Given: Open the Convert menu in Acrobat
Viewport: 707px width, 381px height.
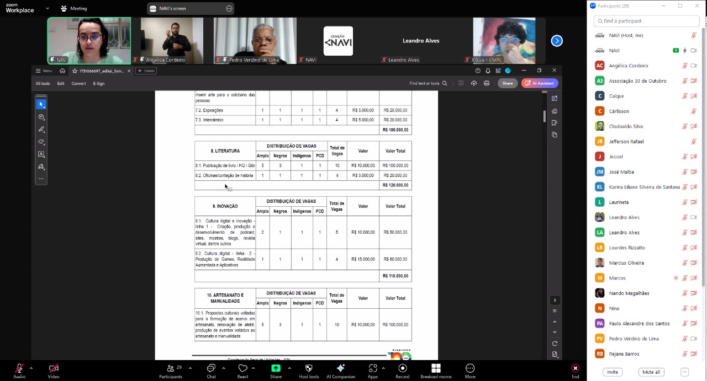Looking at the screenshot, I should pos(78,83).
